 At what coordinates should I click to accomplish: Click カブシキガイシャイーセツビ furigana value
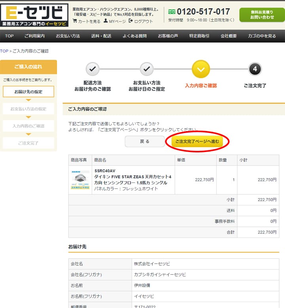click(x=160, y=274)
